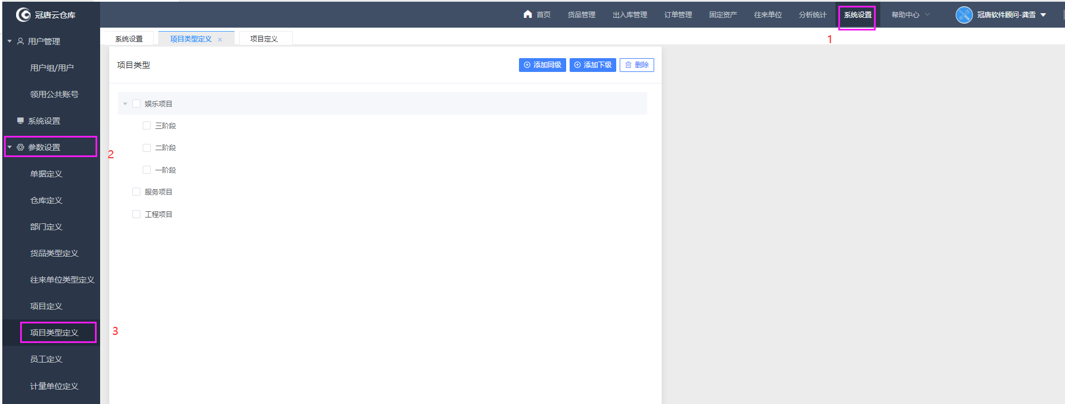This screenshot has width=1065, height=404.
Task: Open 员工定义 in sidebar
Action: (x=46, y=359)
